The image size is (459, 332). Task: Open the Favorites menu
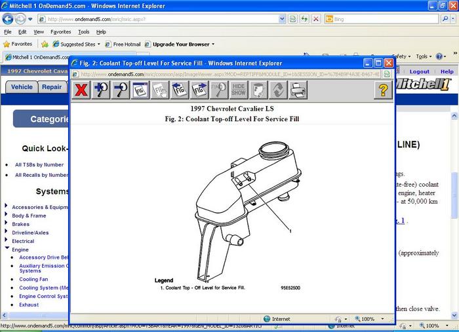click(60, 32)
